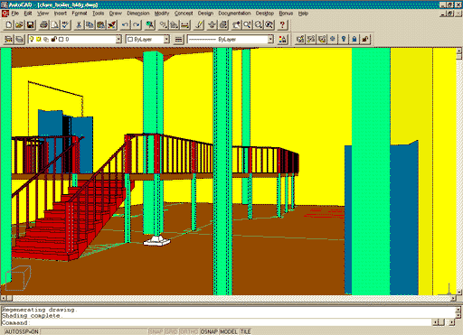Click the Cut scissors icon
The width and height of the screenshot is (463, 335).
click(x=79, y=24)
